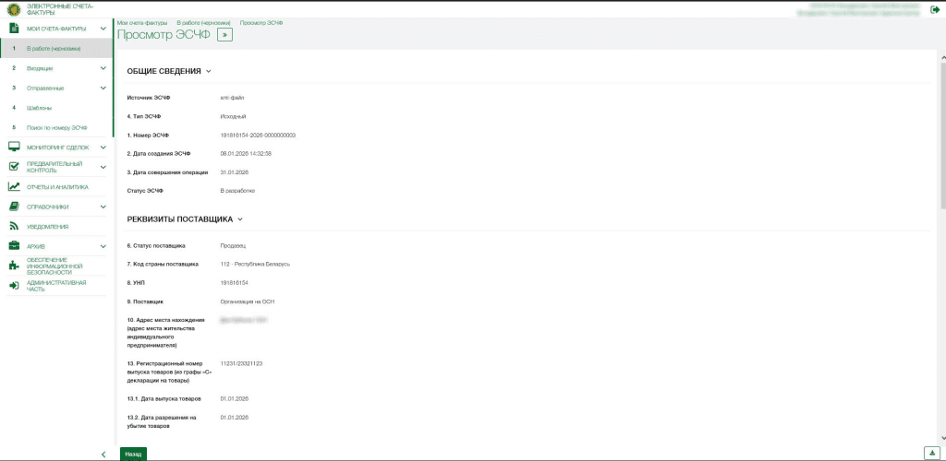
Task: Collapse the ОБЩИЕ СВЕДЕНИЯ section
Action: pos(209,71)
